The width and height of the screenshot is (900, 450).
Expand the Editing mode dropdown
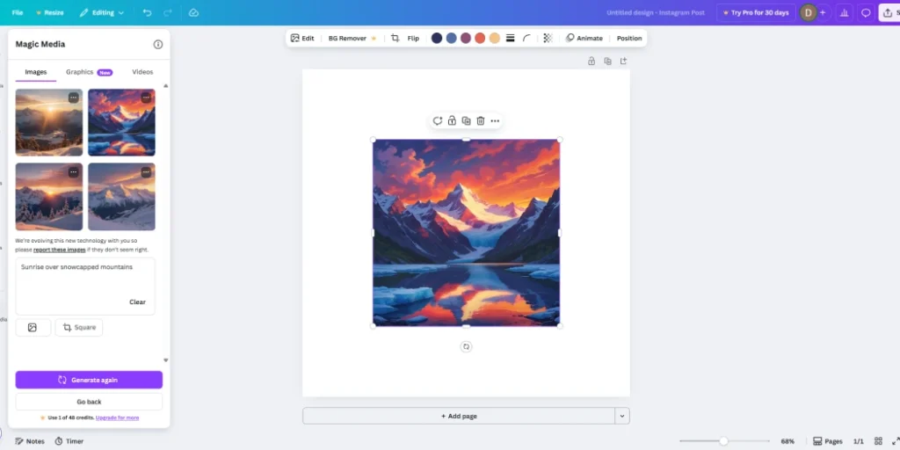click(x=101, y=13)
